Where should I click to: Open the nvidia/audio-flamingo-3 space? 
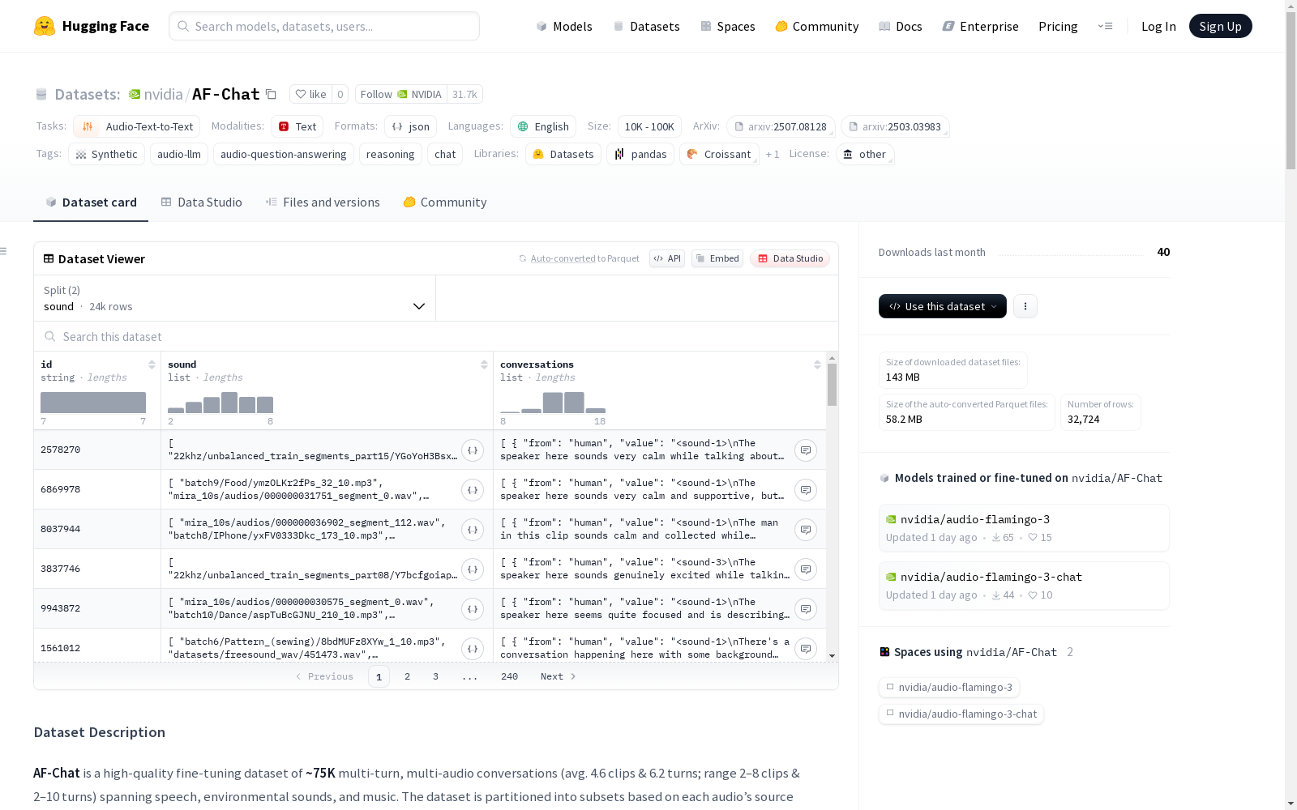click(x=949, y=688)
